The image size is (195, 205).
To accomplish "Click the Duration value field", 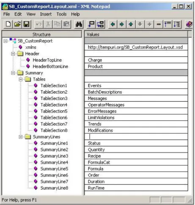I will click(x=136, y=182).
